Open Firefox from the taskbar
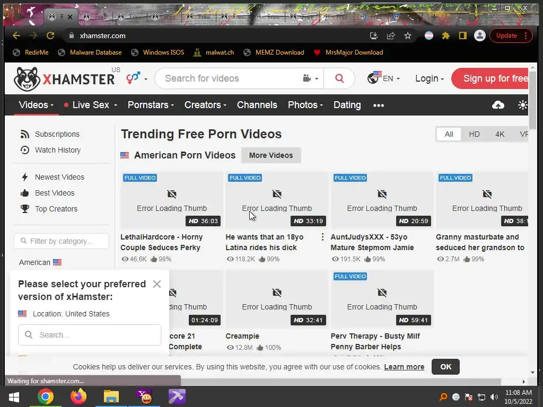The image size is (543, 407). 78,397
